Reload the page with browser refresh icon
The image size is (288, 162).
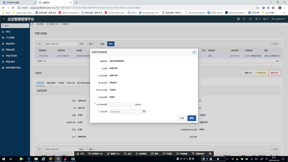13,8
